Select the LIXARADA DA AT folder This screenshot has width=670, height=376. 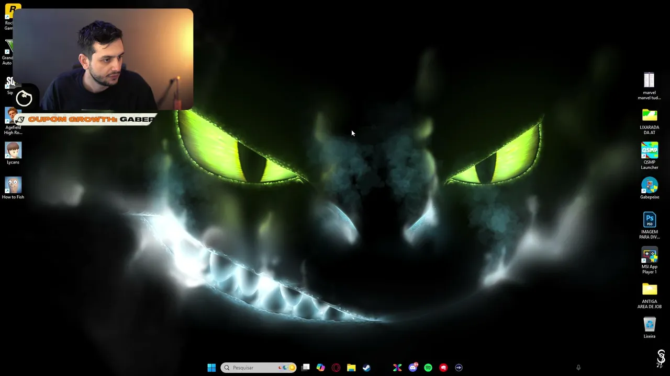pyautogui.click(x=649, y=121)
